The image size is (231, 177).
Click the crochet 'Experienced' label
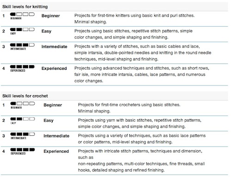pyautogui.click(x=56, y=152)
